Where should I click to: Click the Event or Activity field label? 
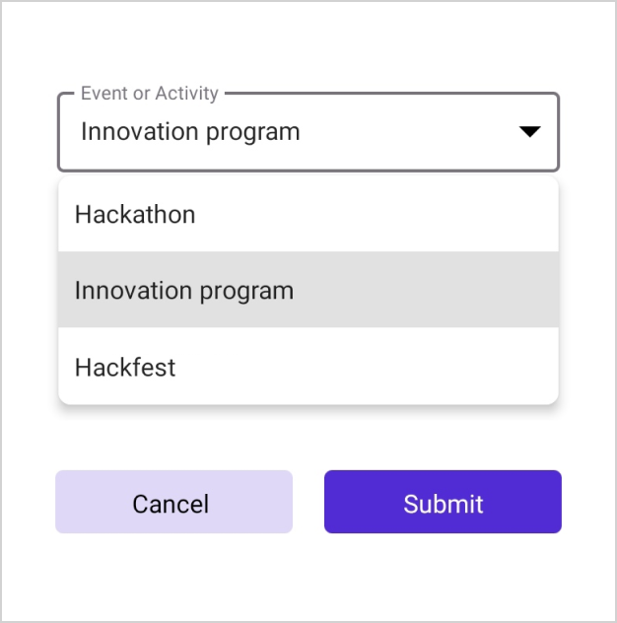coord(150,94)
